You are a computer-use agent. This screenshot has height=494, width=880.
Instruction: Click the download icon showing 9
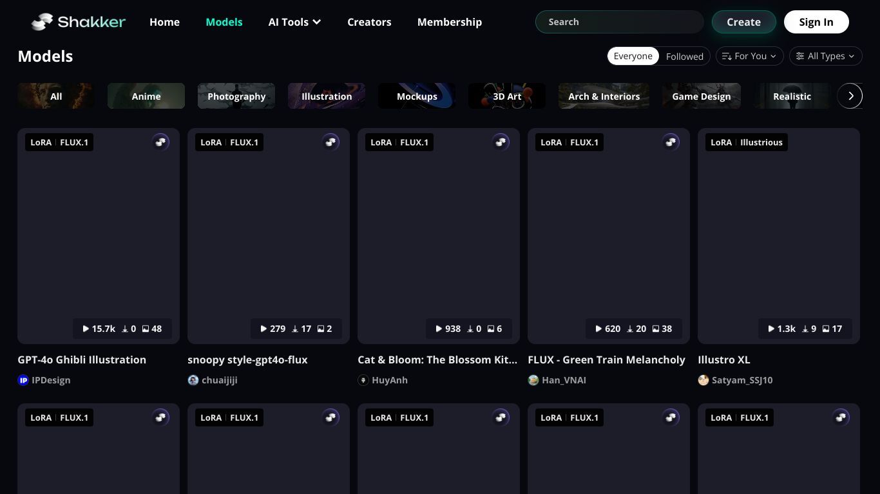(x=805, y=329)
